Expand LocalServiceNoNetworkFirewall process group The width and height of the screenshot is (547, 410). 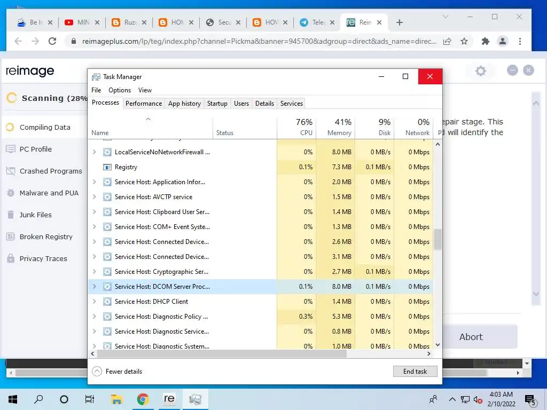(x=94, y=152)
